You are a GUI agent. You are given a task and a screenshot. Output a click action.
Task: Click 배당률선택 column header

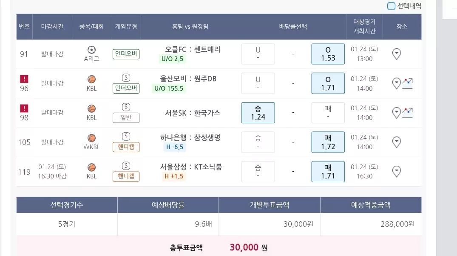click(x=293, y=26)
